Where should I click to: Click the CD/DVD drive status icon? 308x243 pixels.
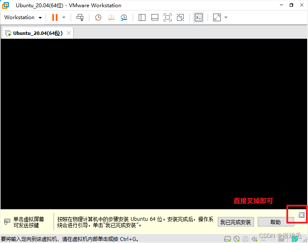tap(237, 239)
